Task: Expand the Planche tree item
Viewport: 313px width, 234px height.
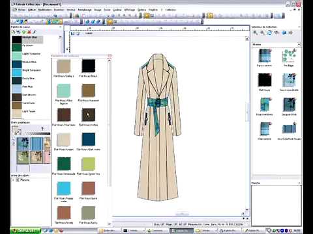Action: (x=13, y=180)
